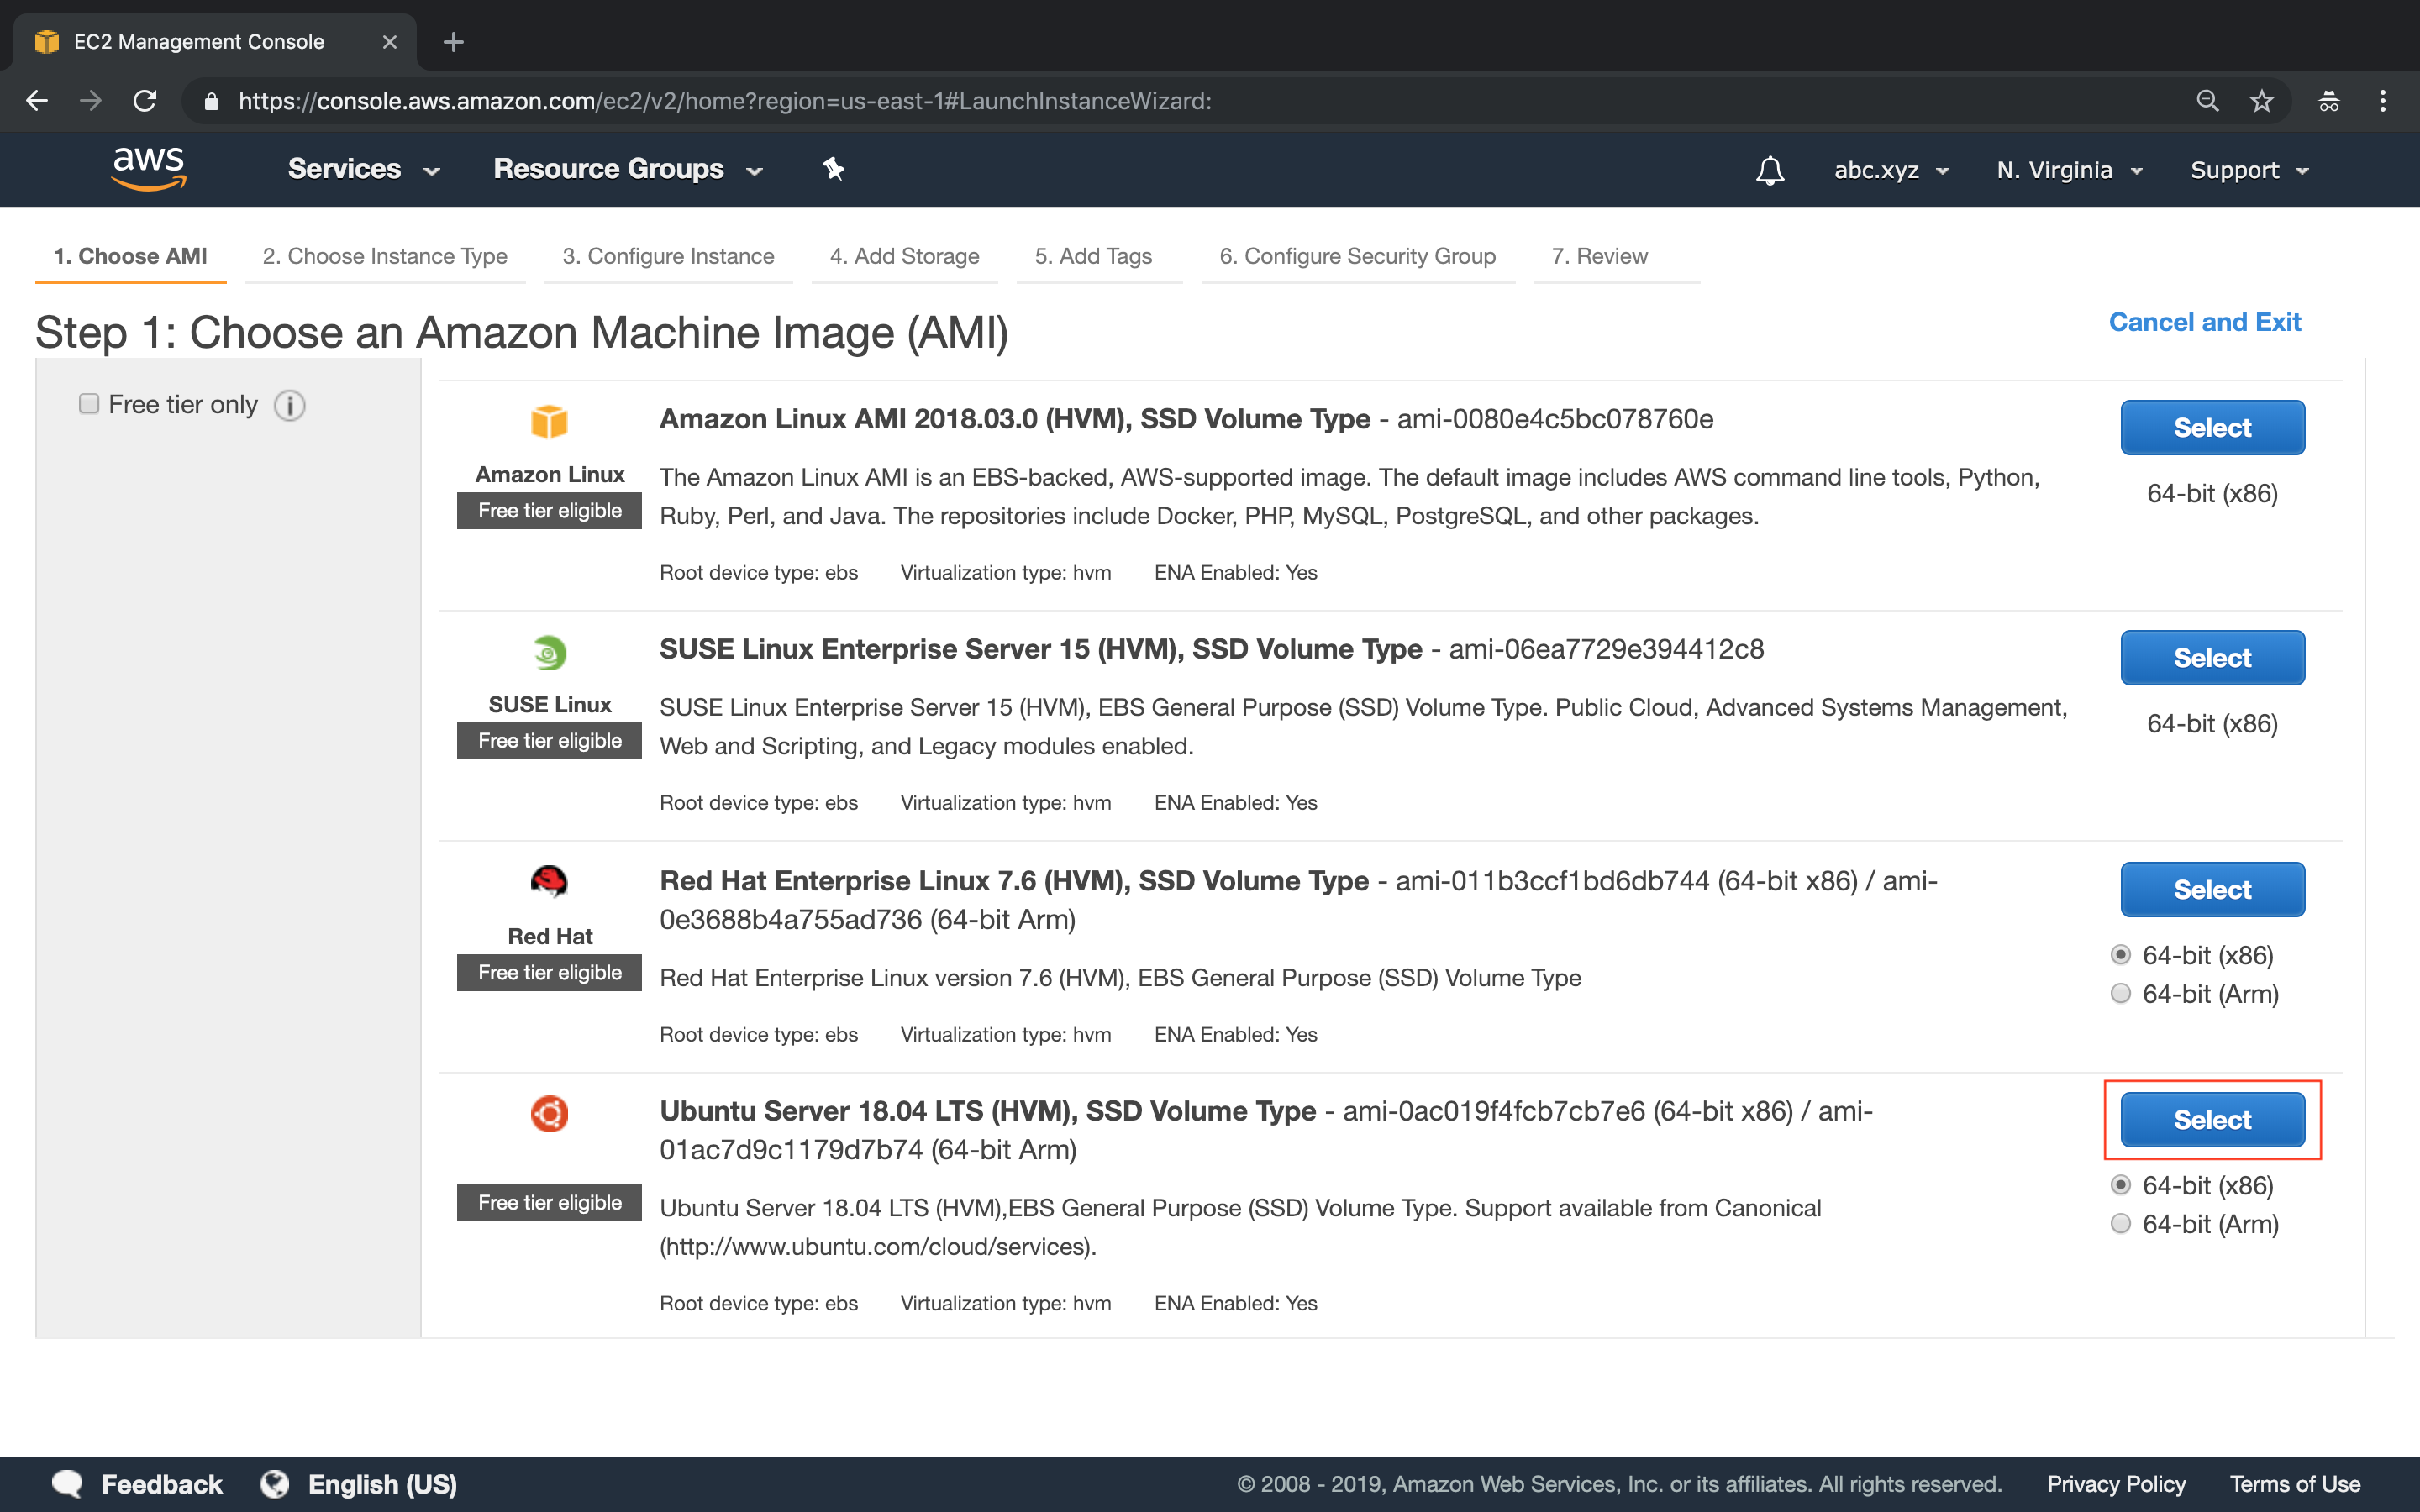Click the AWS home logo
The height and width of the screenshot is (1512, 2420).
(x=147, y=169)
